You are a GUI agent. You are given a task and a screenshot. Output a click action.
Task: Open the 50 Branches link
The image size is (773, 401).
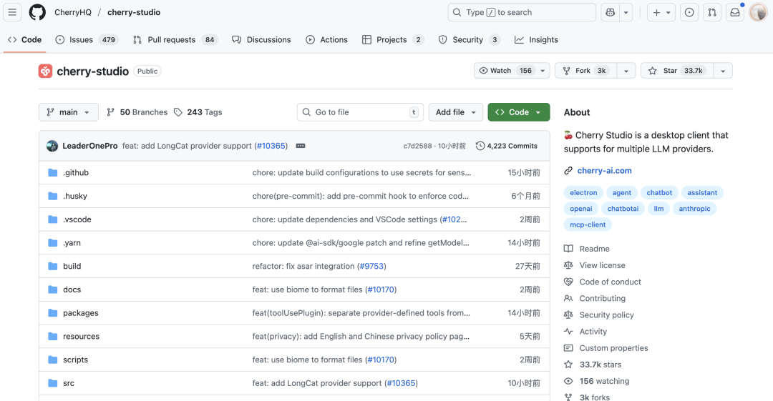click(x=137, y=112)
